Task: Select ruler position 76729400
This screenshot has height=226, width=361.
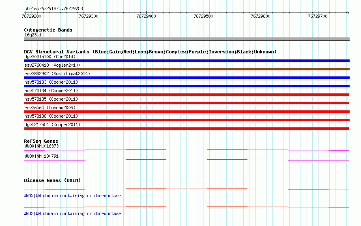Action: tap(146, 16)
